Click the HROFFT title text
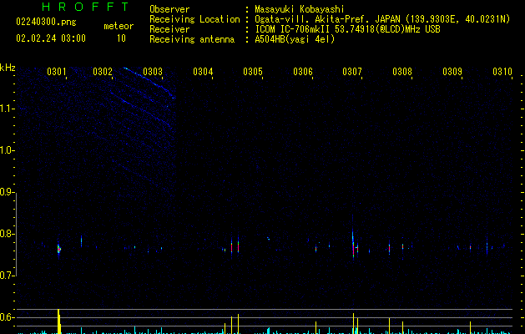Screen dimensions: 525x334 [x=85, y=7]
